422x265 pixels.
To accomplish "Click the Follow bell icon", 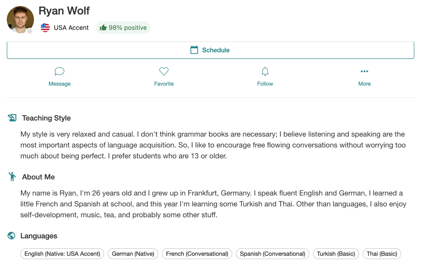I will (265, 71).
